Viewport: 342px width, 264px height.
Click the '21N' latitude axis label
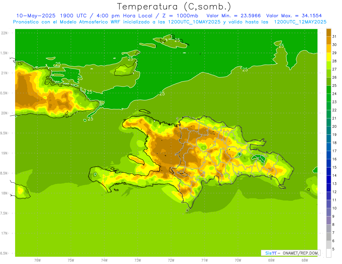[5, 73]
